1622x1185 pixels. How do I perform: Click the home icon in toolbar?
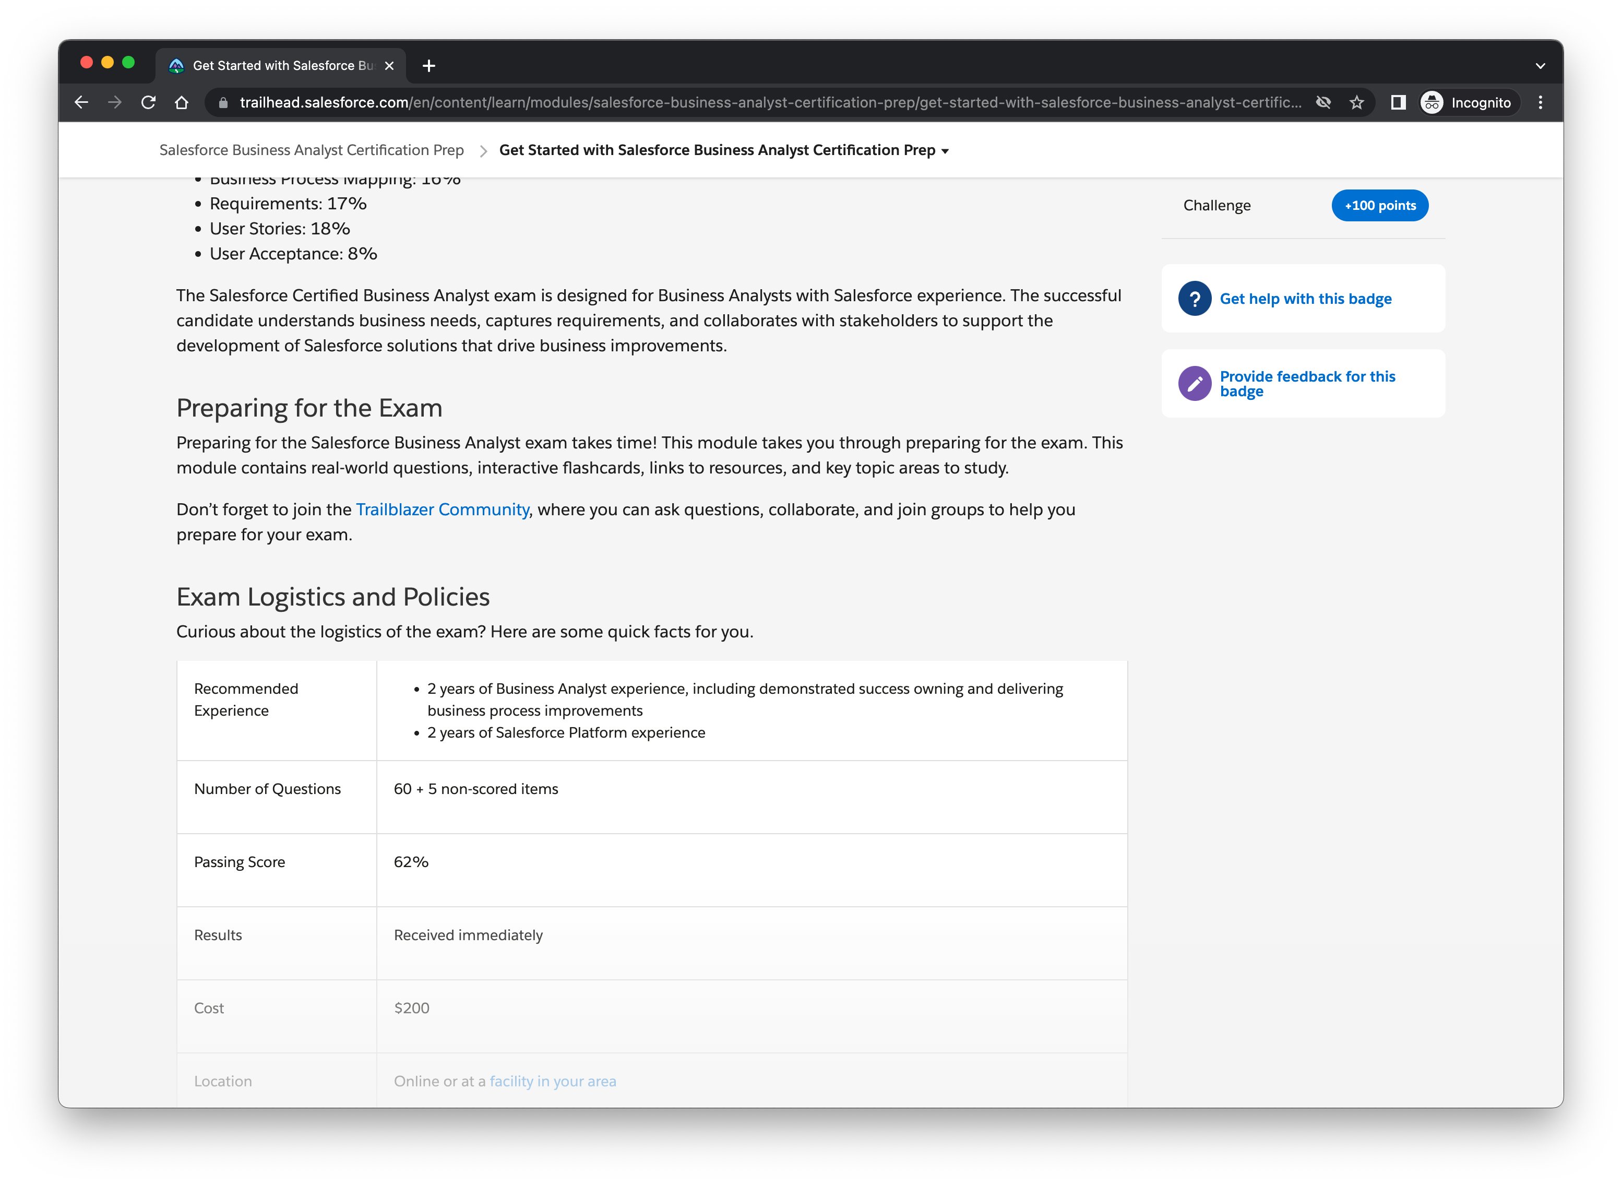click(x=182, y=102)
